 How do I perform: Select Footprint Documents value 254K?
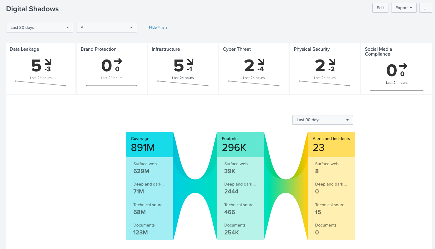232,232
